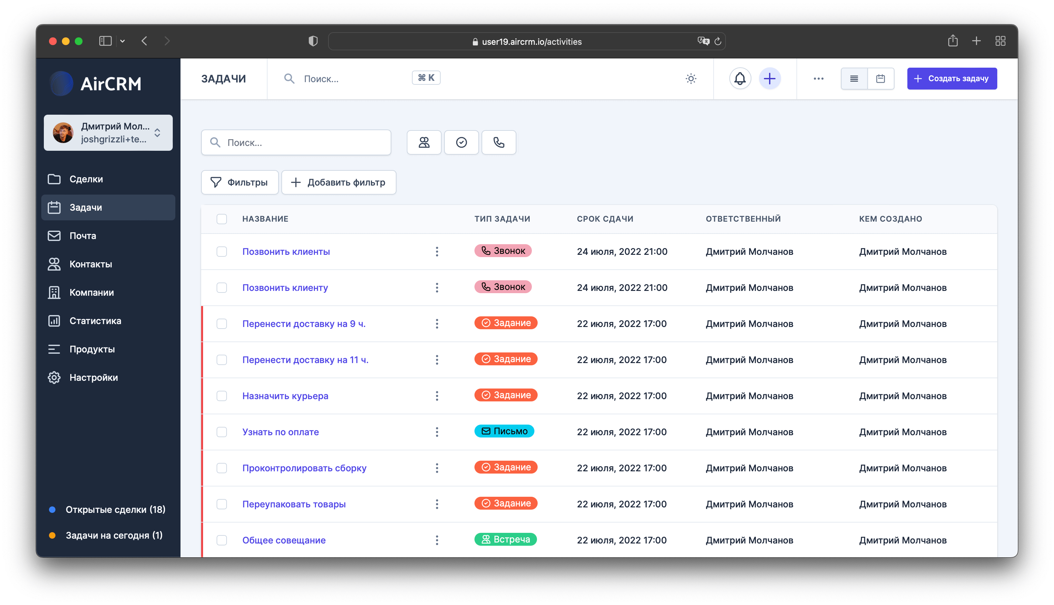Open Настройки from the sidebar
Image resolution: width=1054 pixels, height=605 pixels.
tap(93, 377)
